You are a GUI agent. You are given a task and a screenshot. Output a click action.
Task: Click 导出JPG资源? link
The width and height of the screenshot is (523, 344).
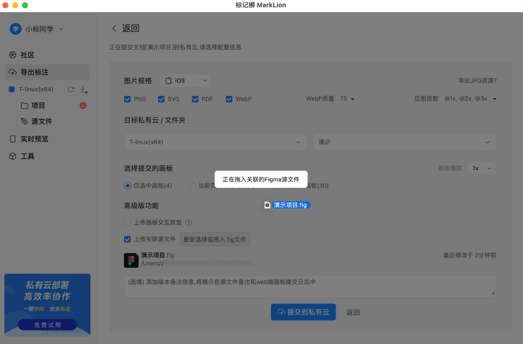477,80
